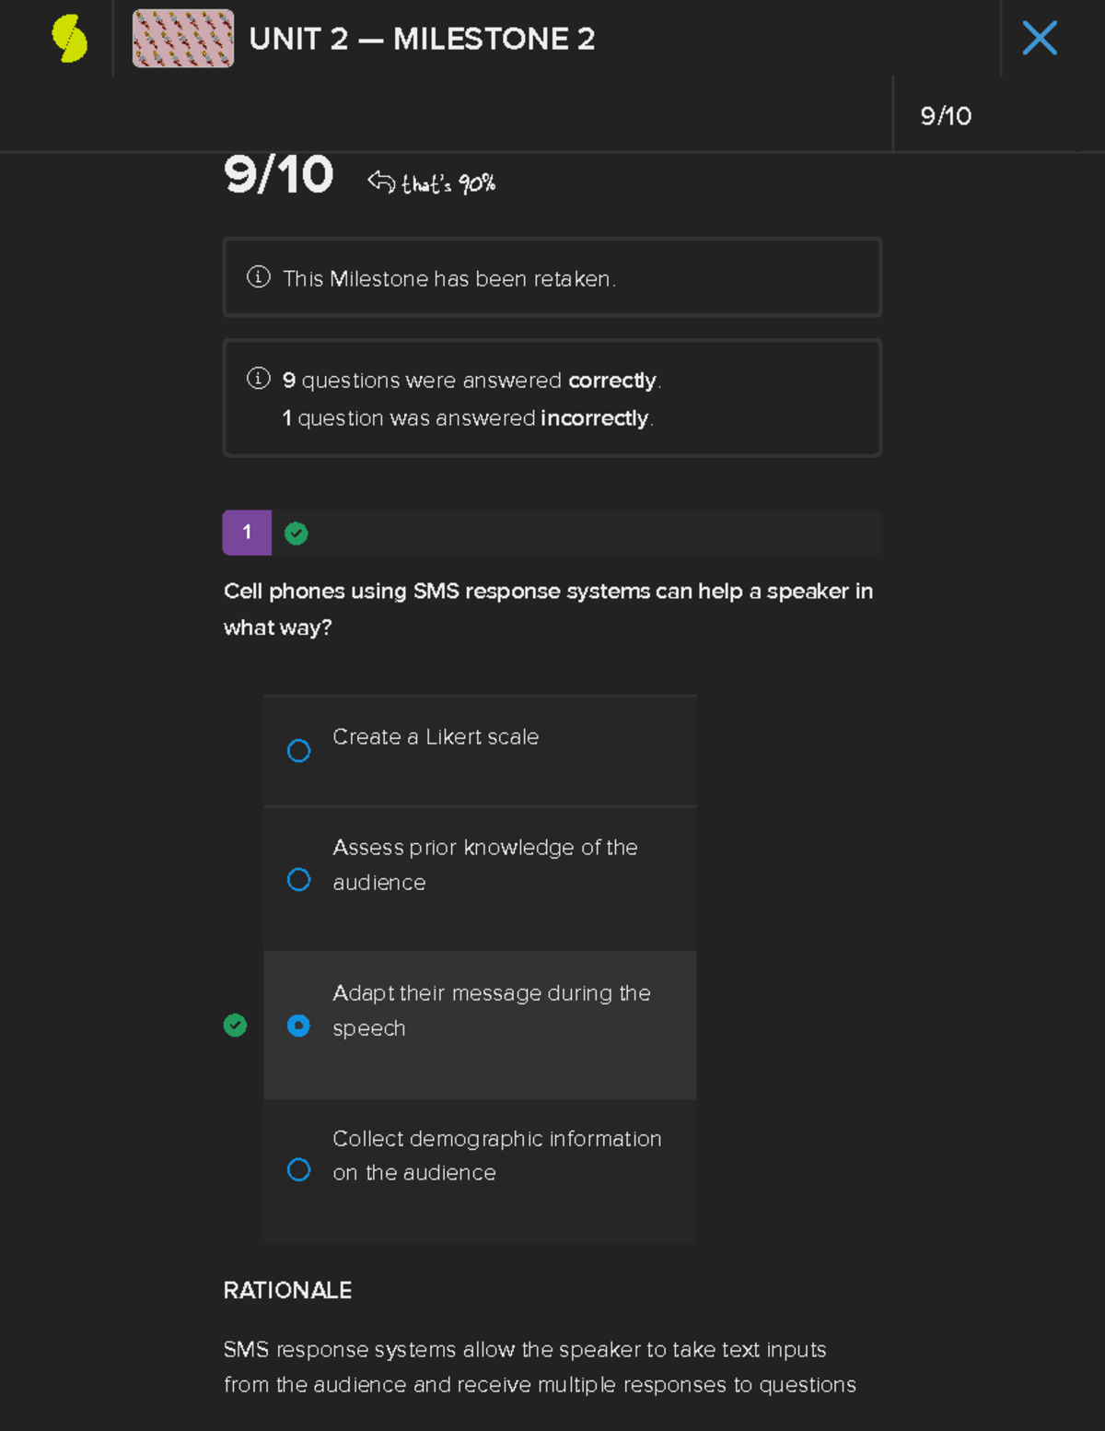Click the yellow Sophia logo icon
This screenshot has height=1431, width=1105.
coord(70,39)
